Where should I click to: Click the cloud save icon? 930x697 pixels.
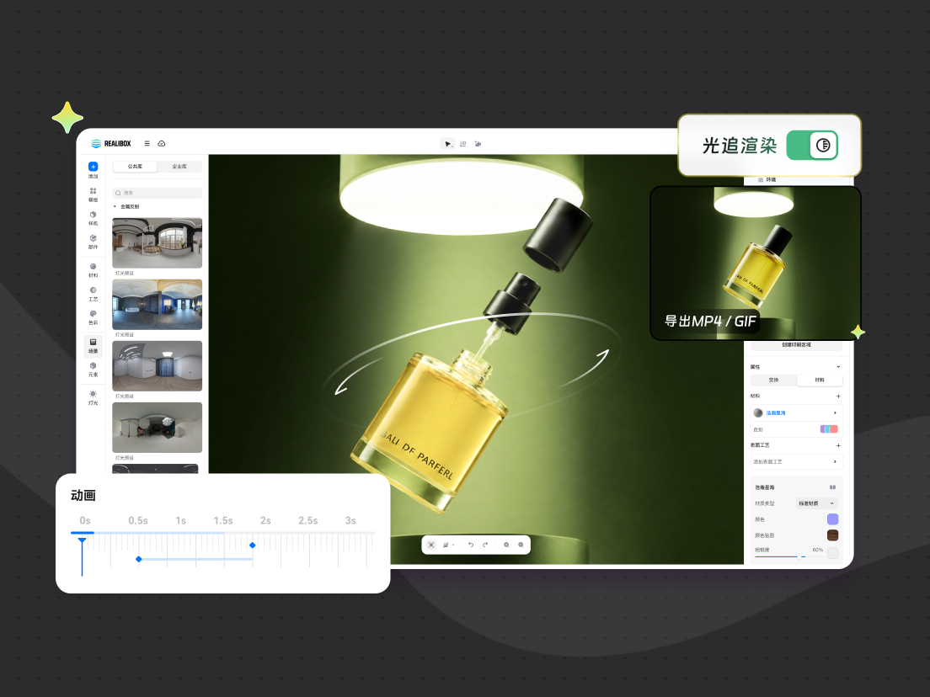pyautogui.click(x=162, y=143)
